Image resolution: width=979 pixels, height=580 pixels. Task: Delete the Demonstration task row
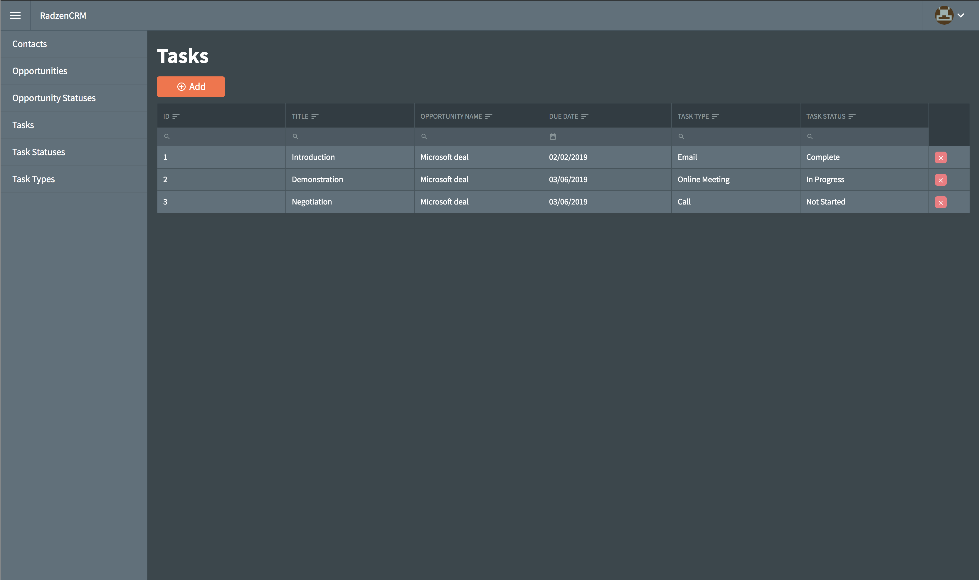tap(940, 180)
